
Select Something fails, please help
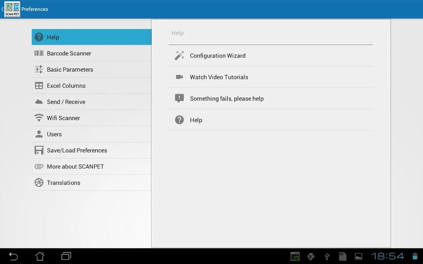pyautogui.click(x=271, y=99)
